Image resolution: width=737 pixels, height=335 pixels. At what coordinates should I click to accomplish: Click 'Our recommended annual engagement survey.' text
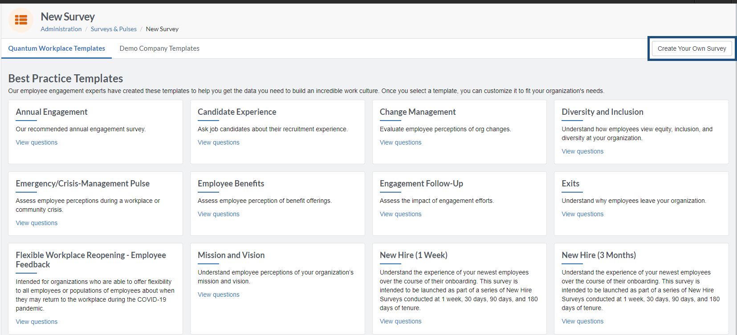pyautogui.click(x=81, y=129)
